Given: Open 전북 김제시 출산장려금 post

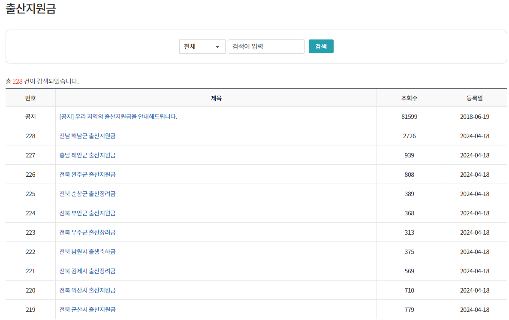Looking at the screenshot, I should (87, 271).
